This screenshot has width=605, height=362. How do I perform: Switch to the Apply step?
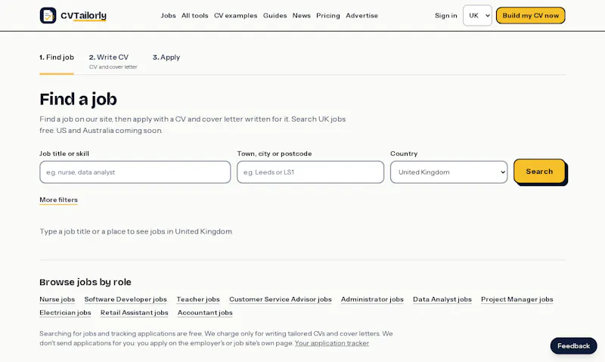(x=166, y=57)
